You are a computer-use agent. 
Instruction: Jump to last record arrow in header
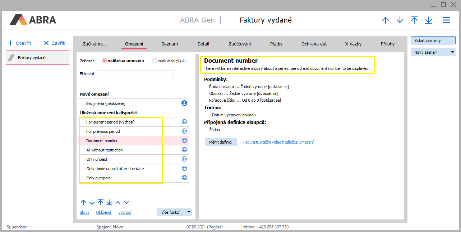429,20
